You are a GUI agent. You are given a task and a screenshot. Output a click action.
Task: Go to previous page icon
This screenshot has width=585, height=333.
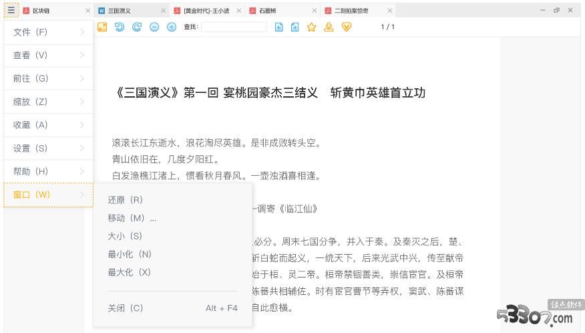point(278,27)
